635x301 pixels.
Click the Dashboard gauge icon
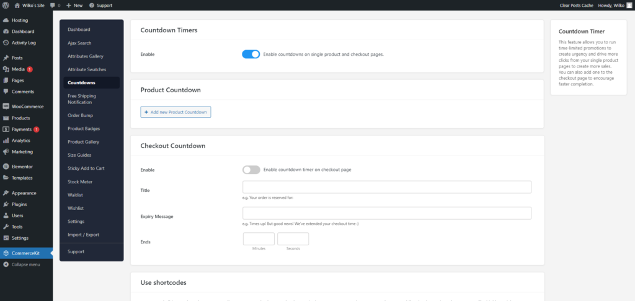pyautogui.click(x=6, y=32)
